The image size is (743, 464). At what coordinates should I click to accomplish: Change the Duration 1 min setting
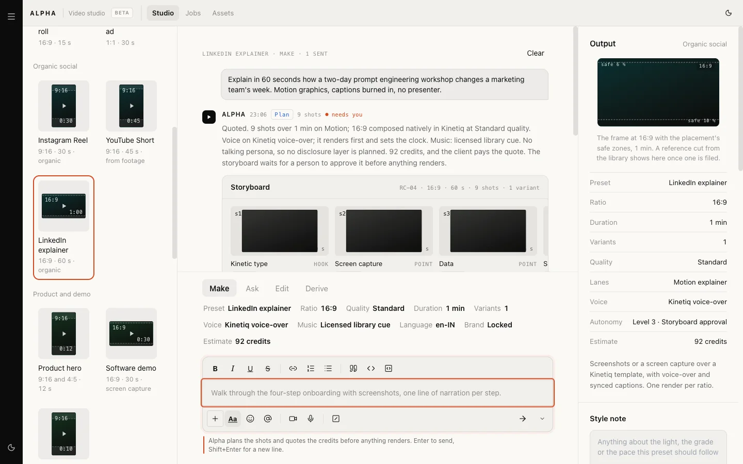click(439, 308)
